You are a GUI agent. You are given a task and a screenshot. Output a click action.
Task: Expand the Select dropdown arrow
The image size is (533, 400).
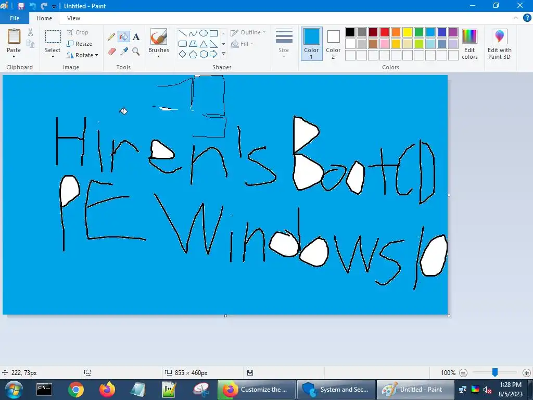[x=53, y=56]
